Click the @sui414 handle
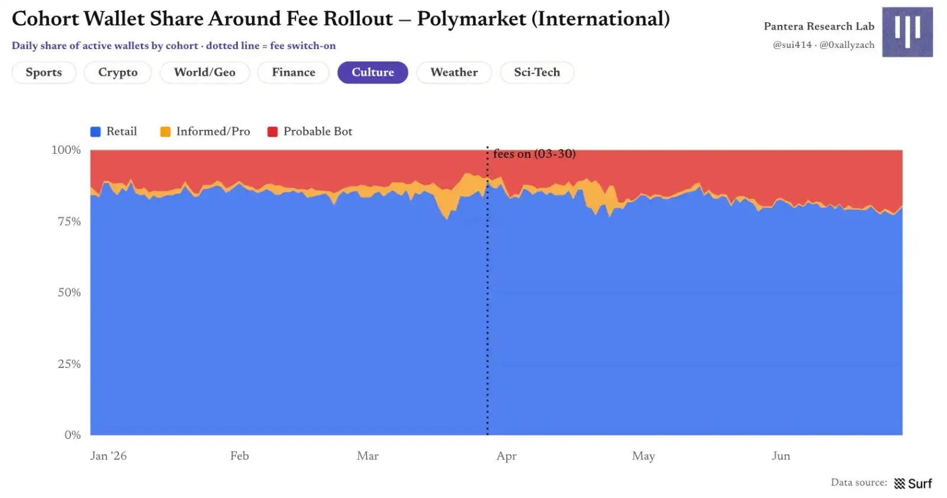 792,45
